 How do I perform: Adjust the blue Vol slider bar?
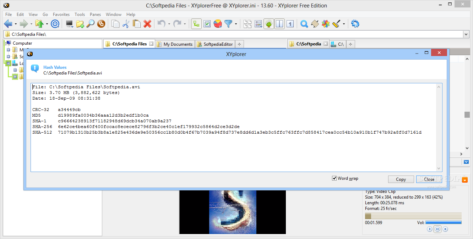[x=444, y=222]
